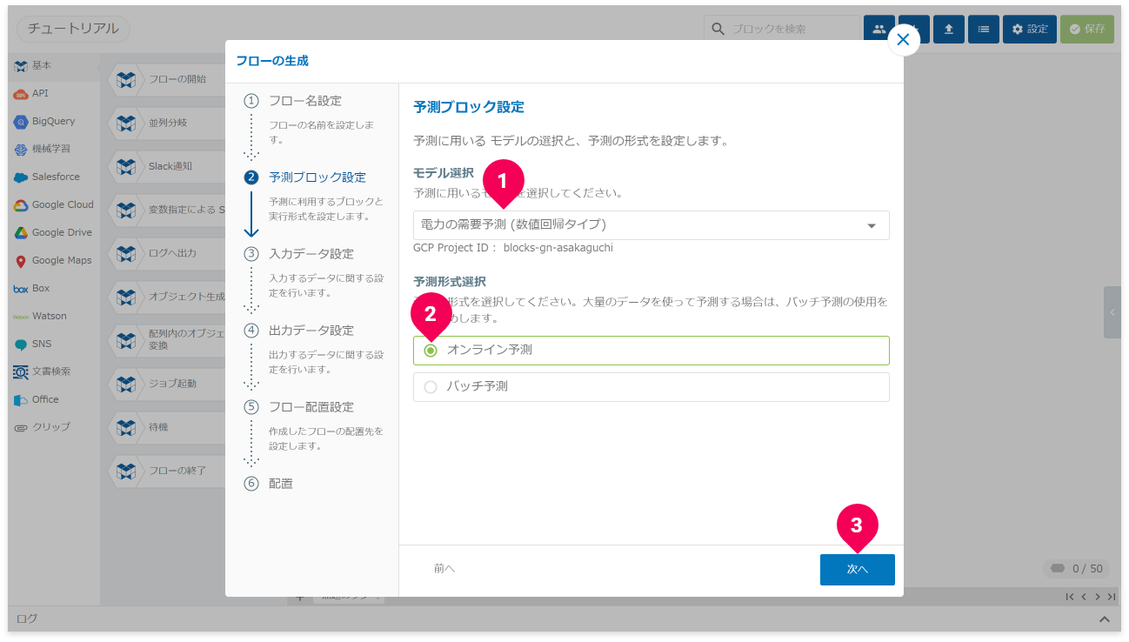Click the 待機 block icon
Viewport: 1129px width, 642px height.
pos(127,427)
